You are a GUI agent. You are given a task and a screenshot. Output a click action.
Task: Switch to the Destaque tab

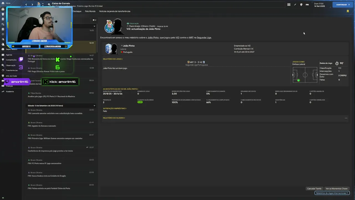pyautogui.click(x=77, y=11)
